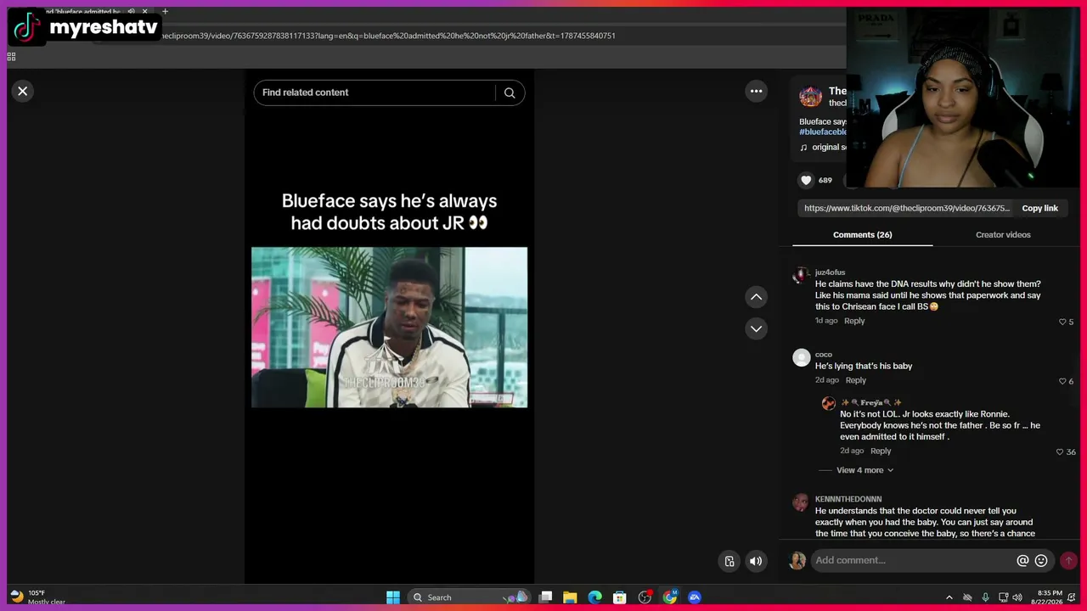The height and width of the screenshot is (611, 1087).
Task: Open a new browser tab
Action: click(165, 11)
